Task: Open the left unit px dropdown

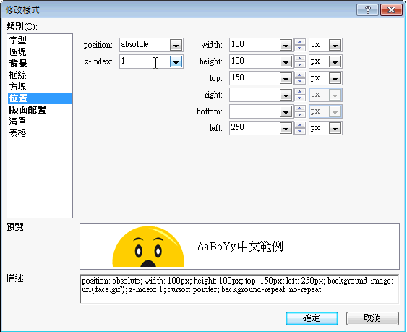Action: point(335,128)
